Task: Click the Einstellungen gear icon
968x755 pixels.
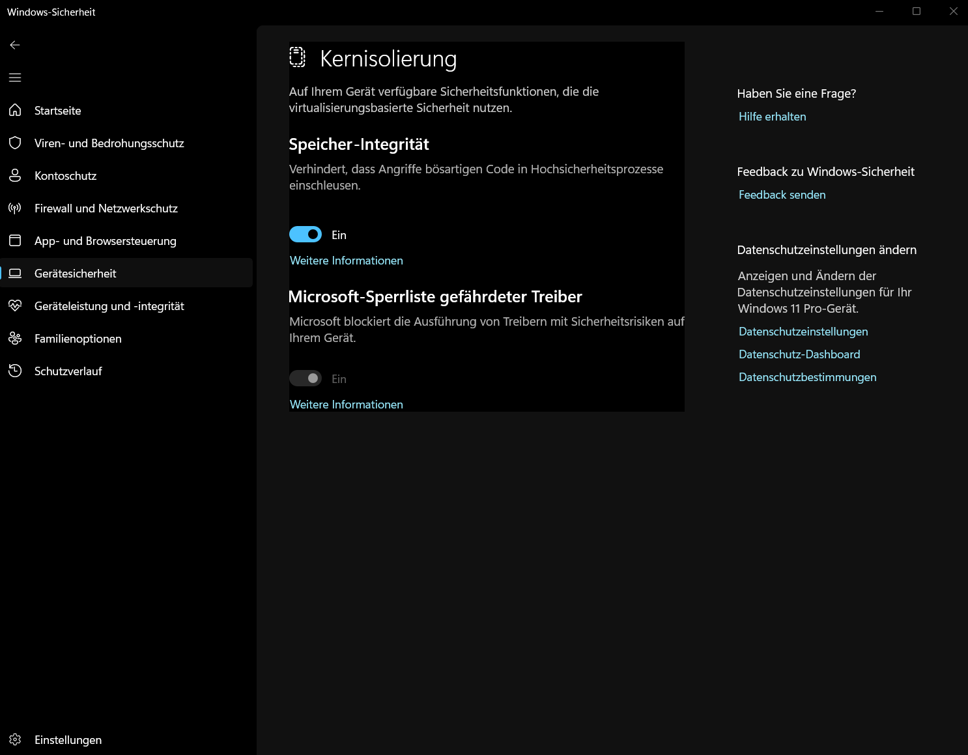Action: point(15,739)
